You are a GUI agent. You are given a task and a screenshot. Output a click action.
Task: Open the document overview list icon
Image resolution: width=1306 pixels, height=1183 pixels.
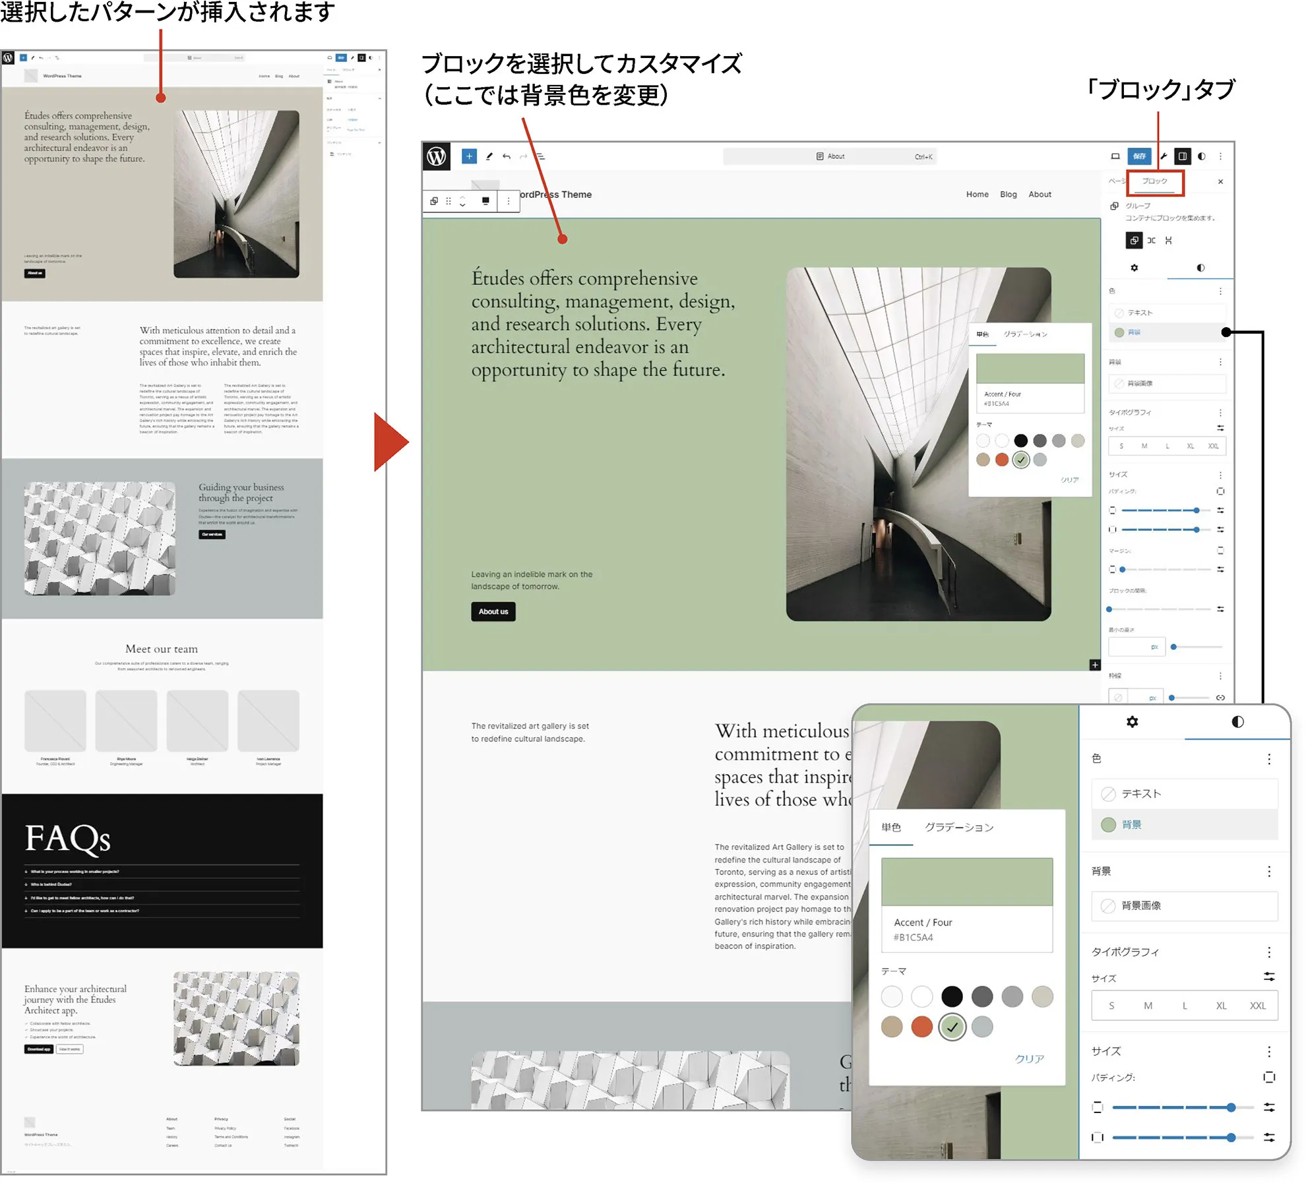coord(540,156)
